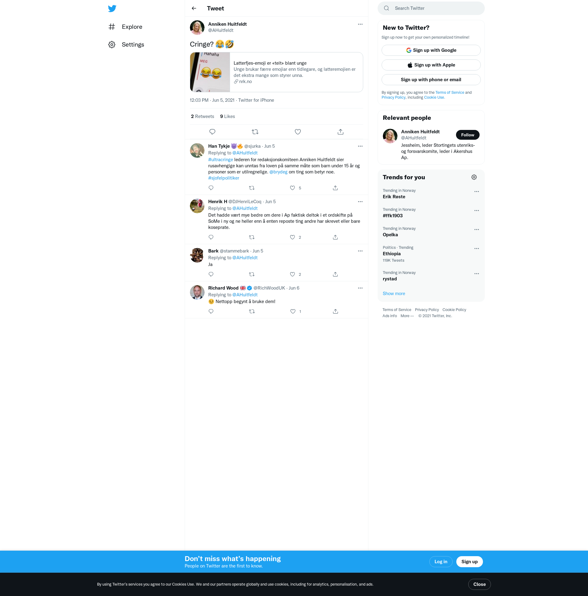This screenshot has width=588, height=596.
Task: Sign up with Apple
Action: pyautogui.click(x=431, y=65)
